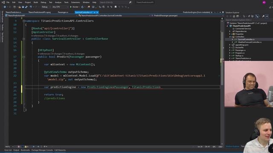Expand the appsettings.json node
Screen dimensions: 273x153
(229, 45)
